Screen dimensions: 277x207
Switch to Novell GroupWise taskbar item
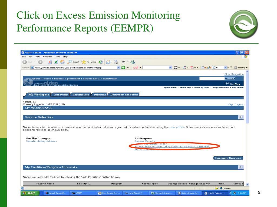(56, 193)
